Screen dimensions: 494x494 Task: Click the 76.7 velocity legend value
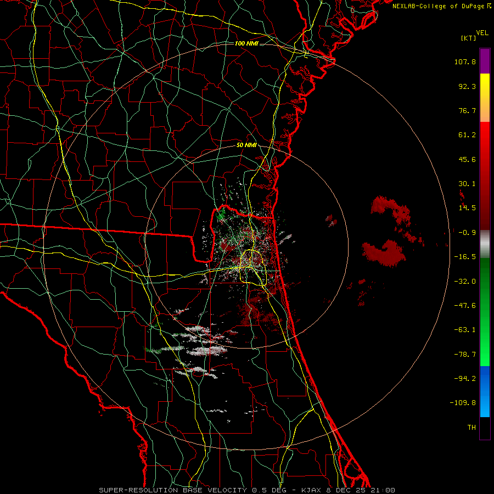(x=467, y=110)
